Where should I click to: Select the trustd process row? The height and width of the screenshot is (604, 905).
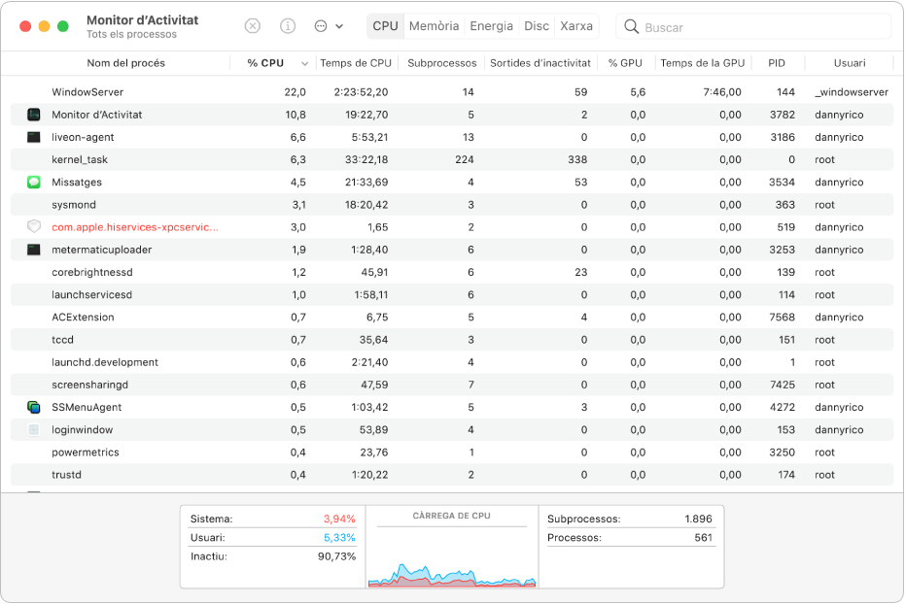point(452,475)
